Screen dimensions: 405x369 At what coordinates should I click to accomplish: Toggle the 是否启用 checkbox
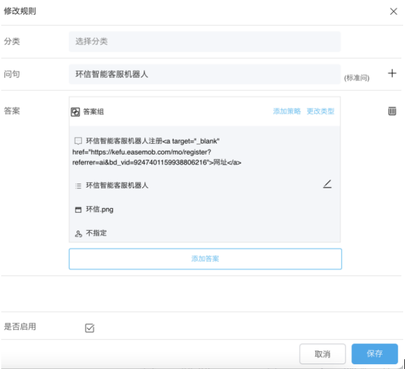point(90,328)
